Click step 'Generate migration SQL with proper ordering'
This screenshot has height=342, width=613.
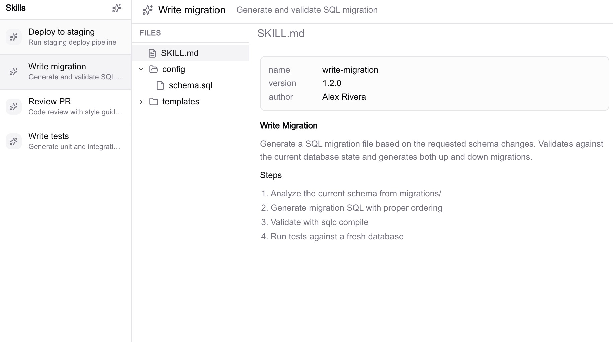(x=356, y=208)
